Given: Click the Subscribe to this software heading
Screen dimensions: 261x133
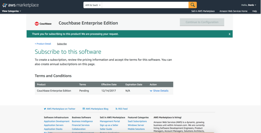Looking at the screenshot, I should (x=68, y=52).
